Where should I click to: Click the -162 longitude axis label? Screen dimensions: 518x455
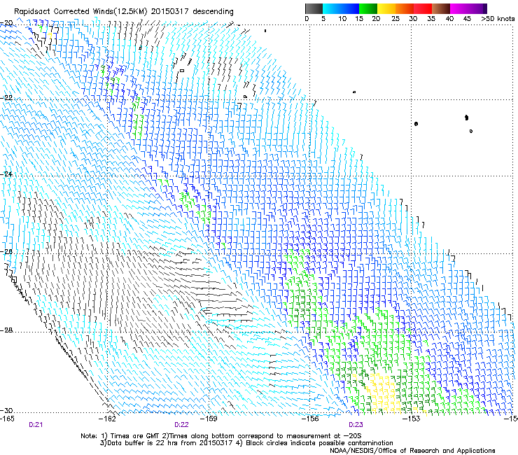(x=108, y=419)
